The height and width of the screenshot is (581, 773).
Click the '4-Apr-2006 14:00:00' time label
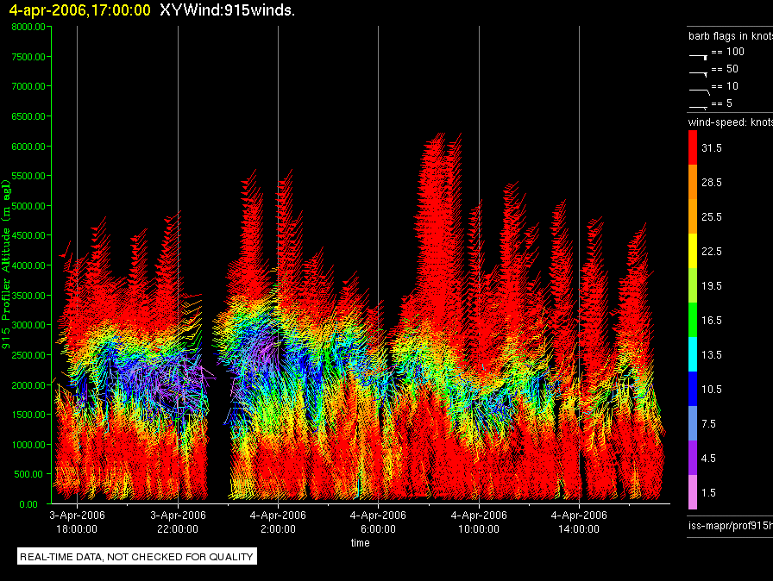tap(579, 522)
